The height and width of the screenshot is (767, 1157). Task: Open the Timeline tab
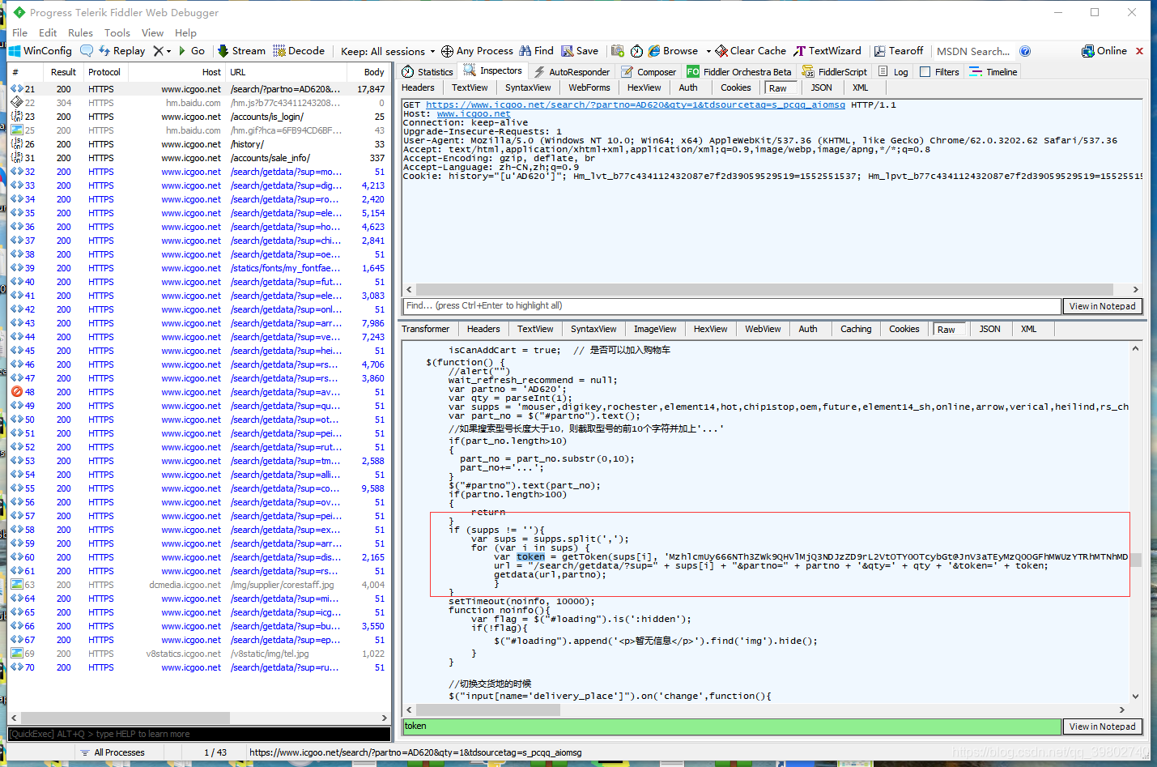pyautogui.click(x=993, y=72)
